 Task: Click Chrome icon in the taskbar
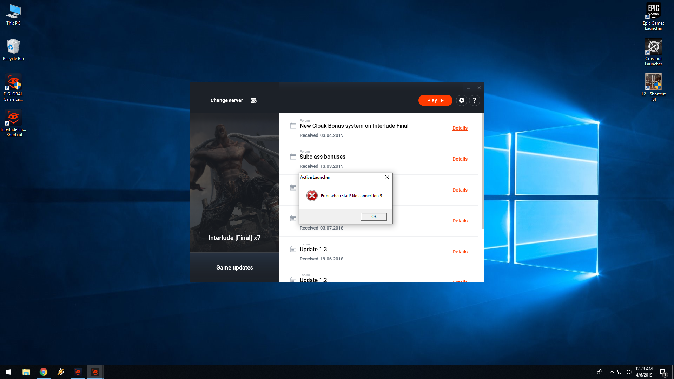tap(44, 372)
